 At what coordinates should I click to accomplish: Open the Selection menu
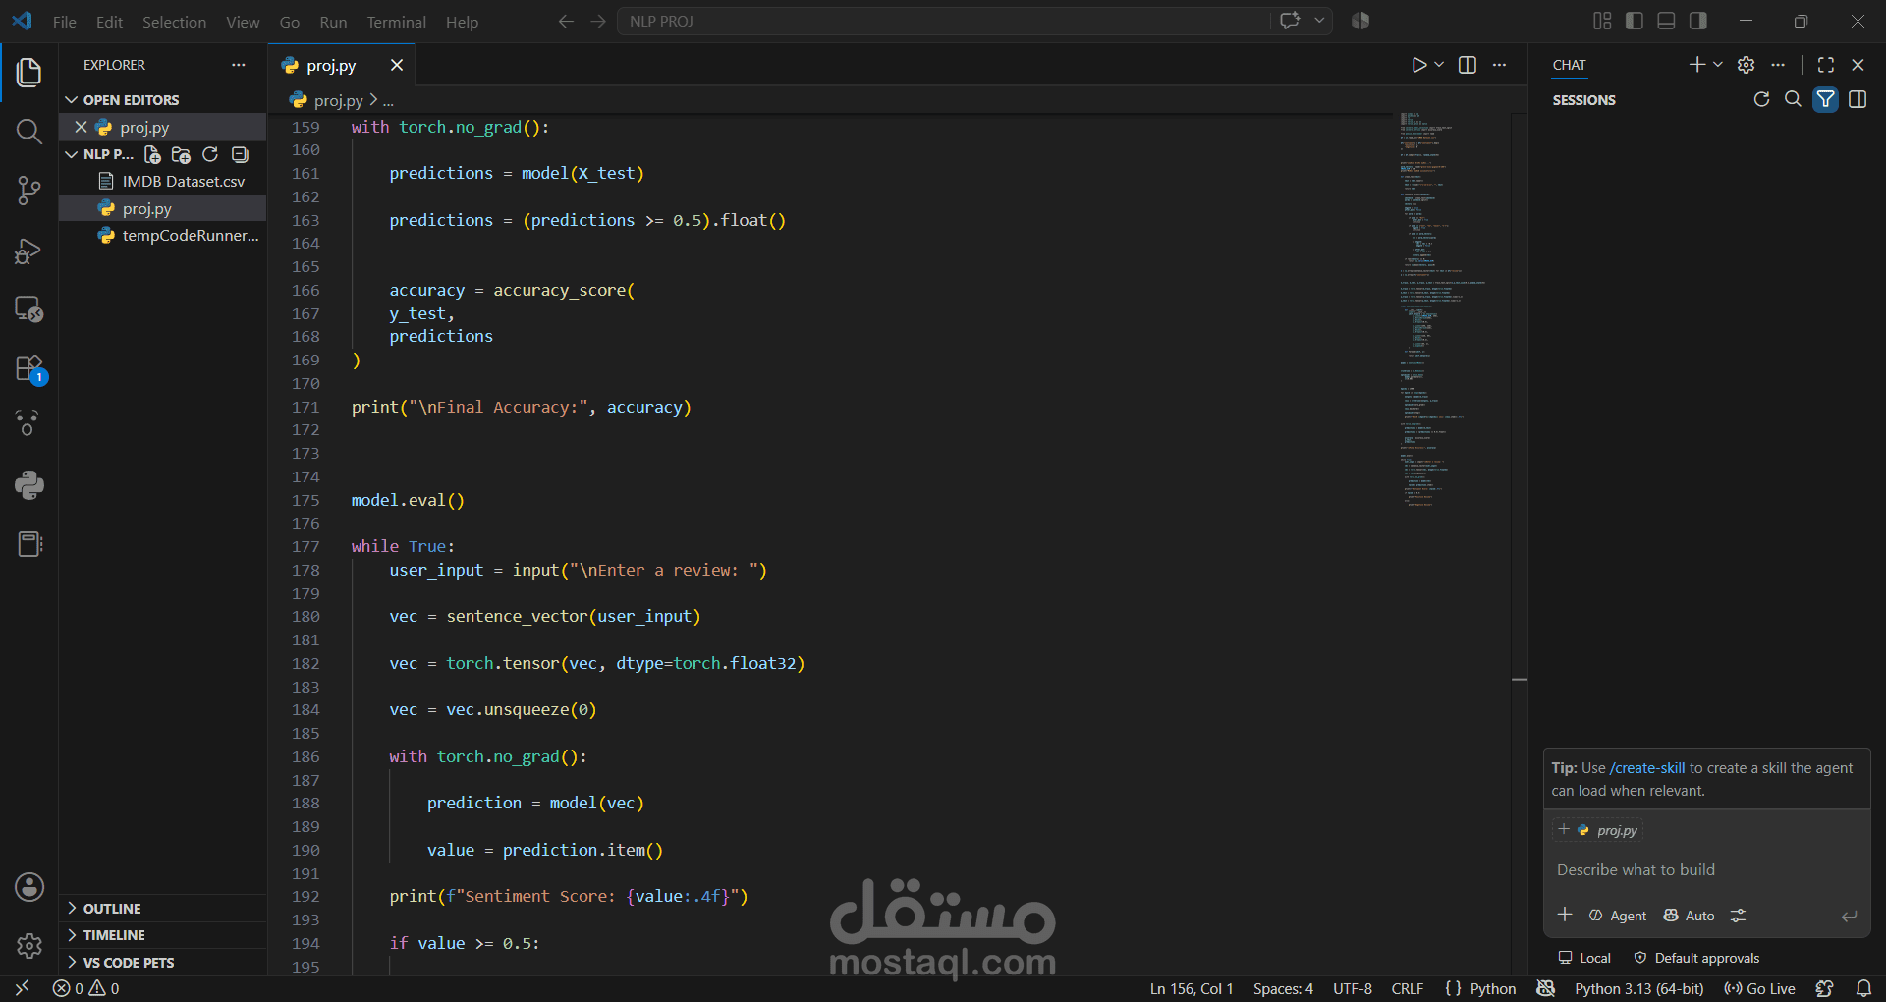coord(174,22)
